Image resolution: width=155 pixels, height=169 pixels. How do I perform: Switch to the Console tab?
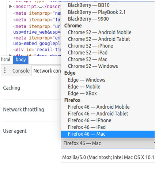[21, 71]
